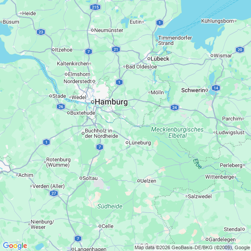Image resolution: width=251 pixels, height=251 pixels.
Task: Click the A20 highway shield near Wismar
Action: [240, 50]
